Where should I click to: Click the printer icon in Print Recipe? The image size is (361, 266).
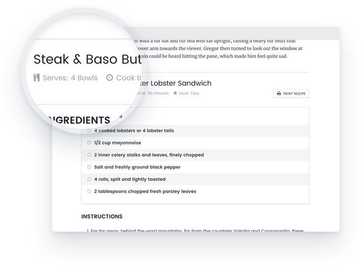coord(279,93)
